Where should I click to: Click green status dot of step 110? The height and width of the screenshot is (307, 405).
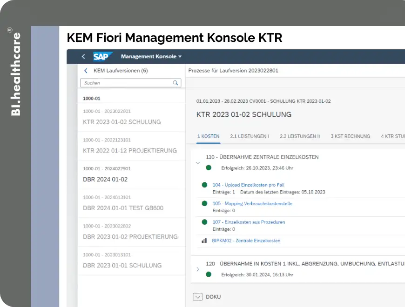209,168
